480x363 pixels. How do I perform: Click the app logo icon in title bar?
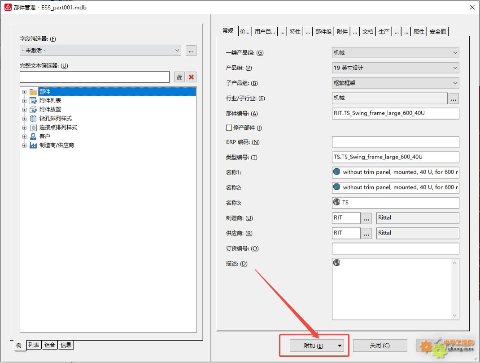pos(8,7)
